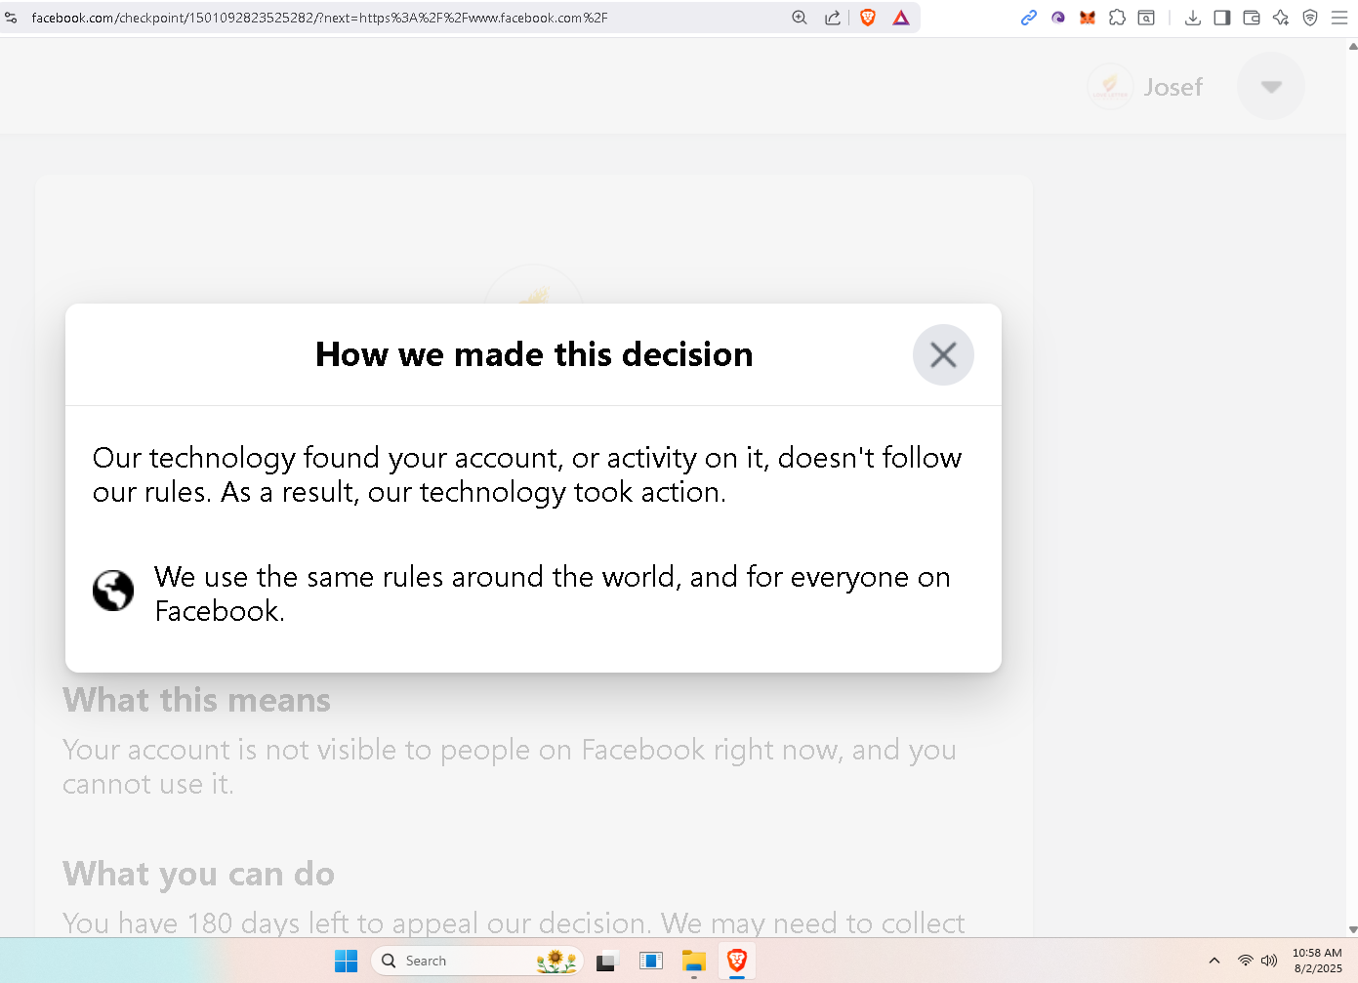
Task: Open the Wi-Fi network tray icon
Action: click(x=1245, y=961)
